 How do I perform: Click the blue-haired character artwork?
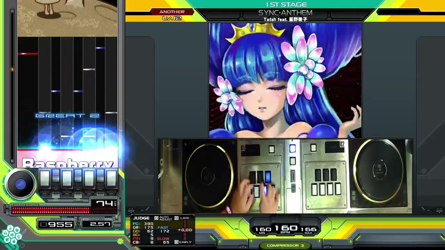click(285, 81)
